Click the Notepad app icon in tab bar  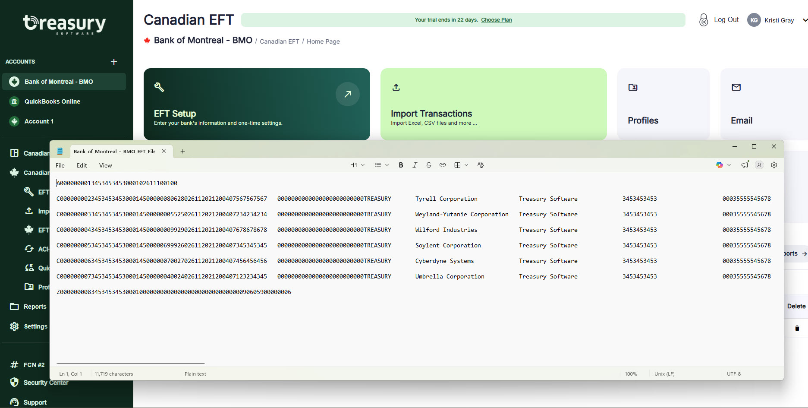[x=60, y=151]
